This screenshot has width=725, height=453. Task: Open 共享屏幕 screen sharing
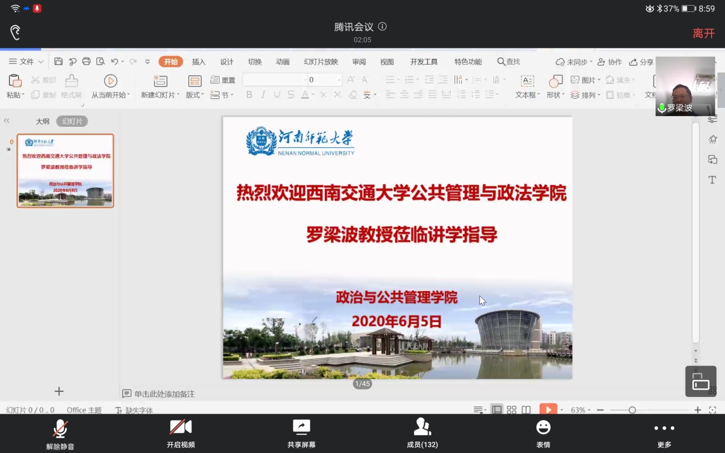pos(301,434)
